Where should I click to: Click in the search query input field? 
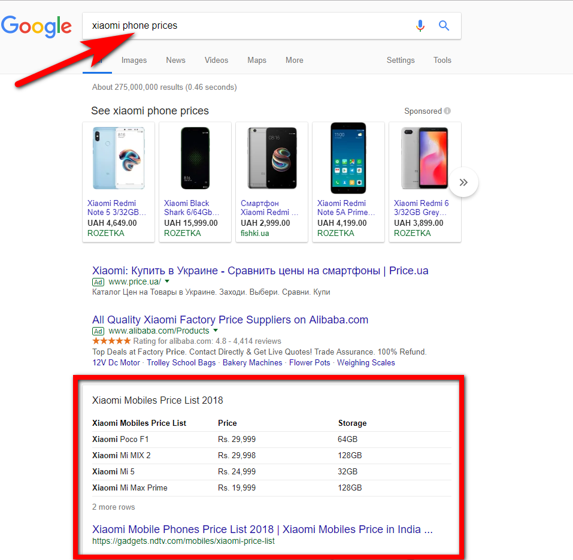point(248,26)
